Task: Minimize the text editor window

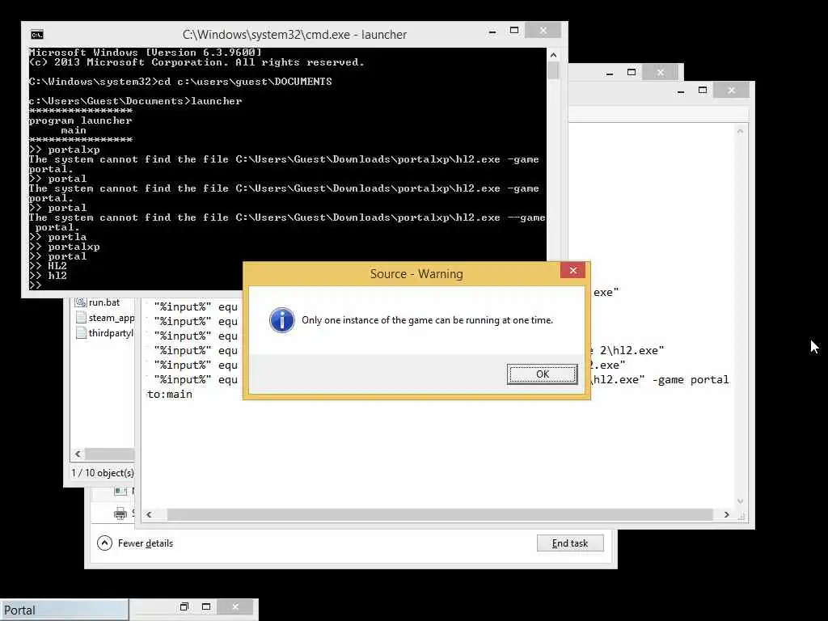Action: point(681,91)
